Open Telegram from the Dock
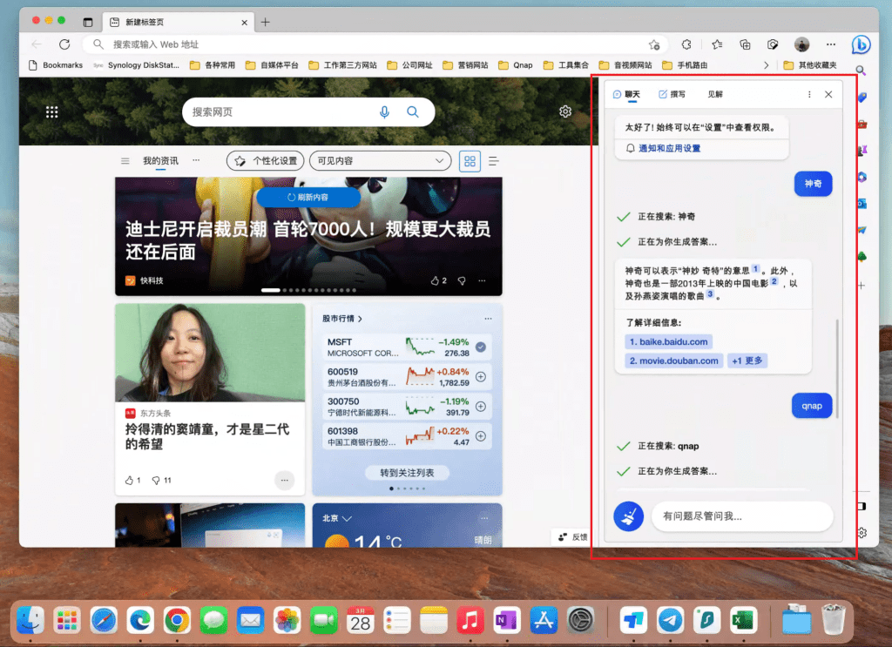The width and height of the screenshot is (892, 647). coord(670,620)
